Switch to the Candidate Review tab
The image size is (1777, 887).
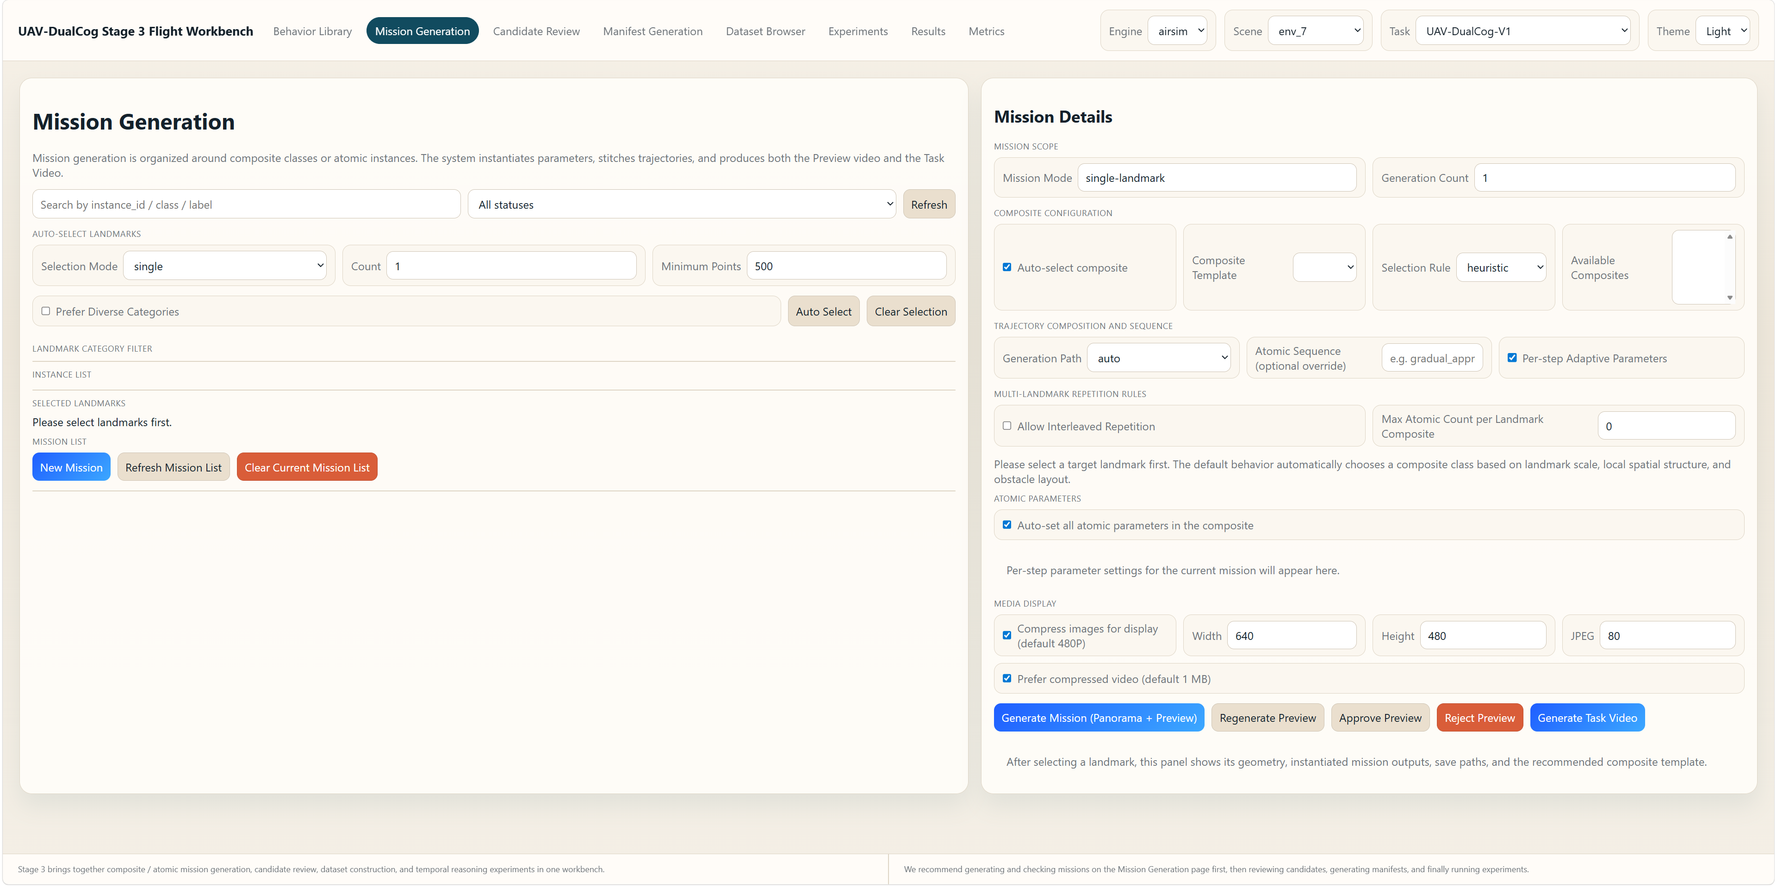click(x=536, y=31)
